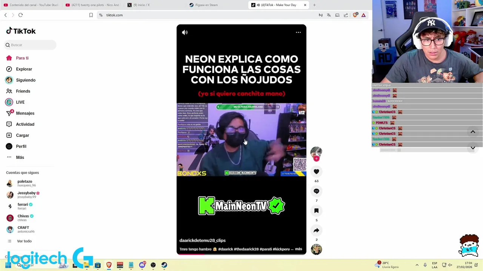This screenshot has width=483, height=271.
Task: Open a new browser tab
Action: tap(314, 5)
